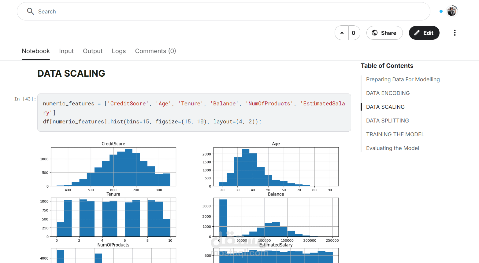Image resolution: width=479 pixels, height=263 pixels.
Task: Click the Tenure histogram chart
Action: point(113,217)
